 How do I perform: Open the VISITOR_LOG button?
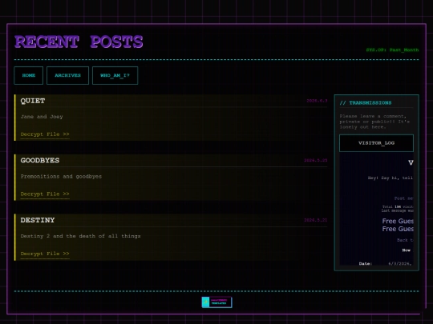[x=376, y=143]
